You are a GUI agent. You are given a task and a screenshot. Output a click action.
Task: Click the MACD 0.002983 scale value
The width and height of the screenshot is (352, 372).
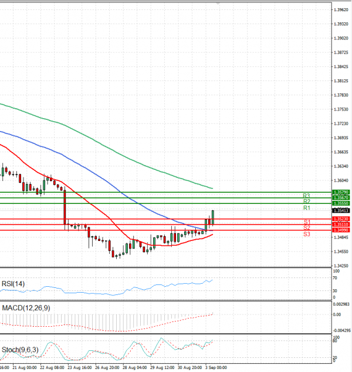(x=341, y=304)
